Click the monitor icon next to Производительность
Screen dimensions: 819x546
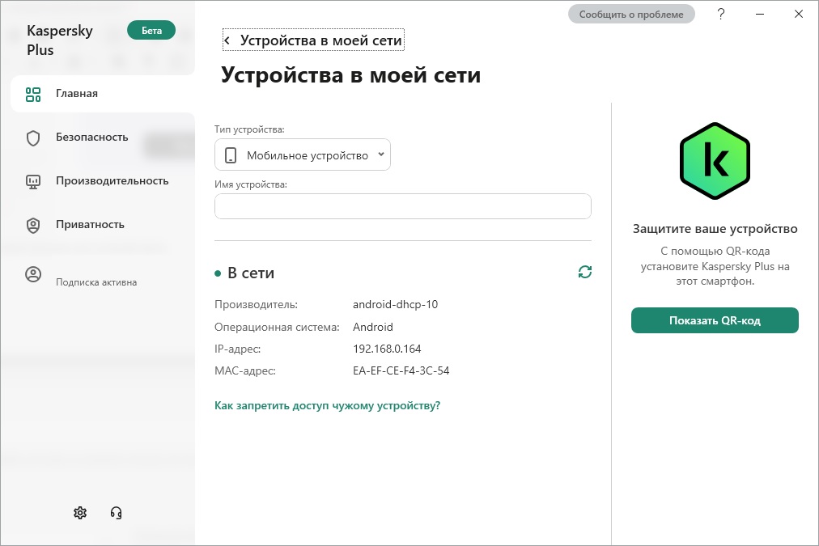pyautogui.click(x=33, y=182)
